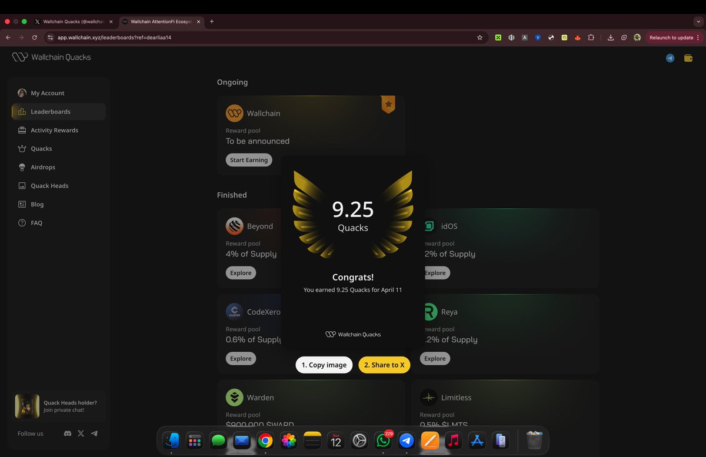Click the Wallchain card logo under Ongoing
The height and width of the screenshot is (457, 706).
(x=235, y=113)
